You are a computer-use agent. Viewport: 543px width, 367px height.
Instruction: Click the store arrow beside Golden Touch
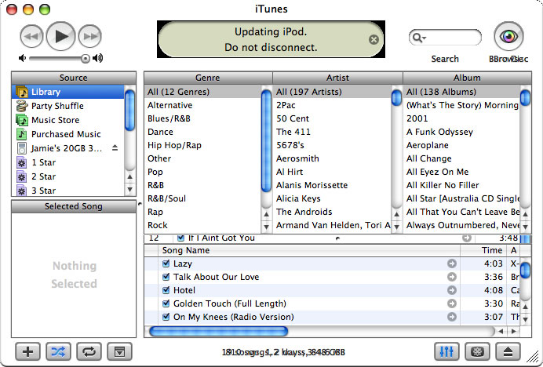click(451, 303)
